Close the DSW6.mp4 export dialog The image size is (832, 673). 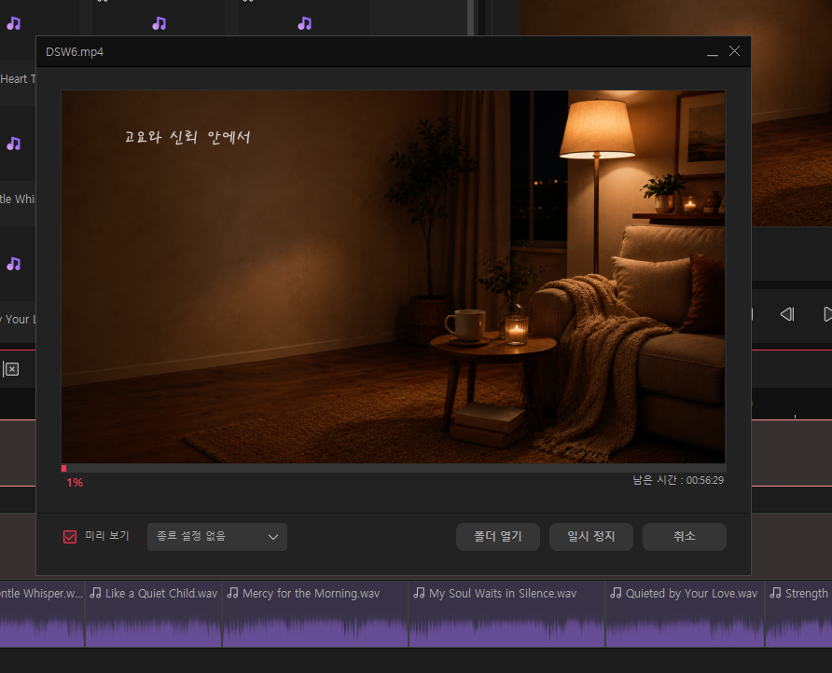tap(734, 51)
